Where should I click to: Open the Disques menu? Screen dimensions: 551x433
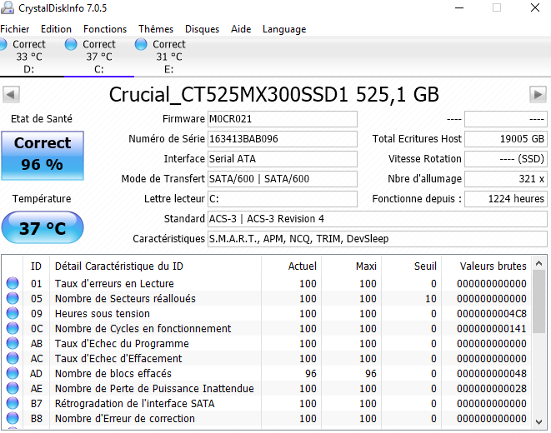[x=203, y=28]
